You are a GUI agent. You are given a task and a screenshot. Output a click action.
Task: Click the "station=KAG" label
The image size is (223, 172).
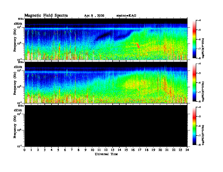click(x=126, y=16)
